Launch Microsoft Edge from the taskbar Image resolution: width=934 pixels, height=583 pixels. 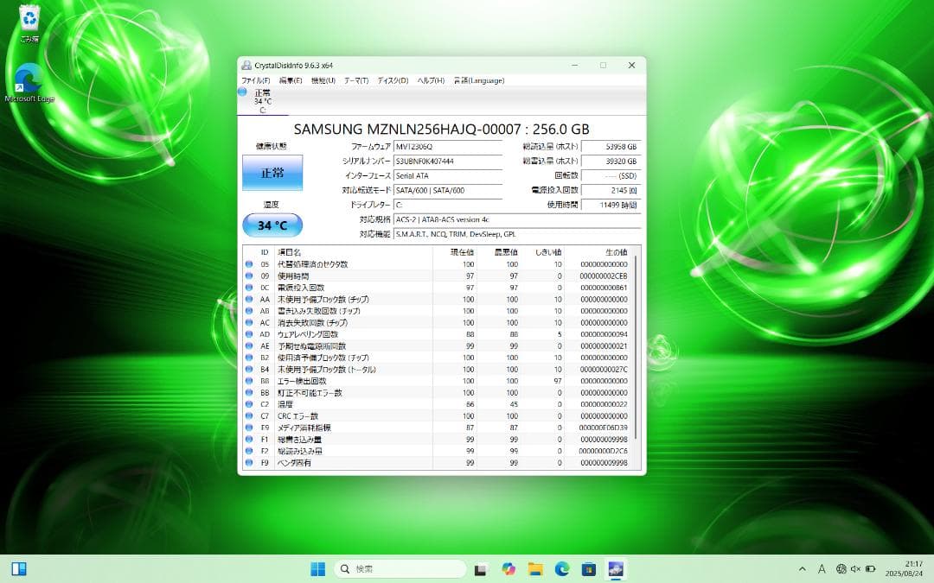(563, 568)
